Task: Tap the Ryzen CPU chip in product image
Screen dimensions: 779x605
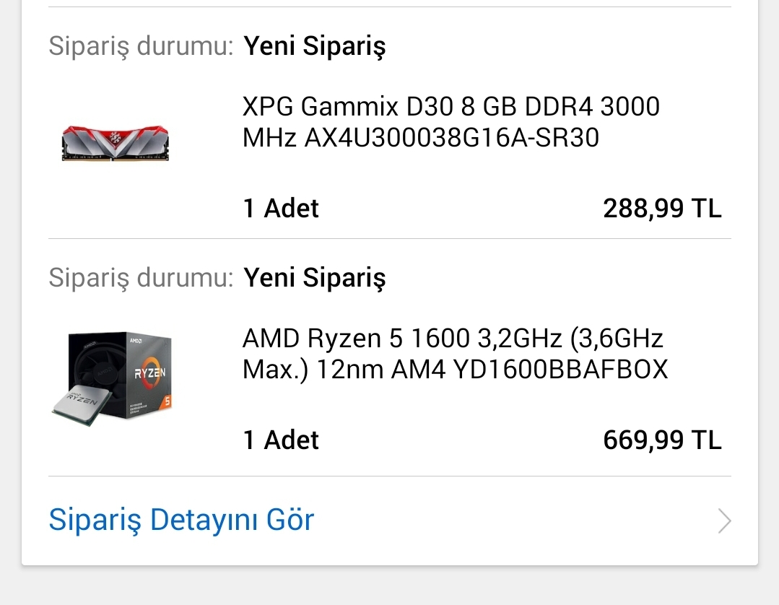Action: tap(82, 404)
